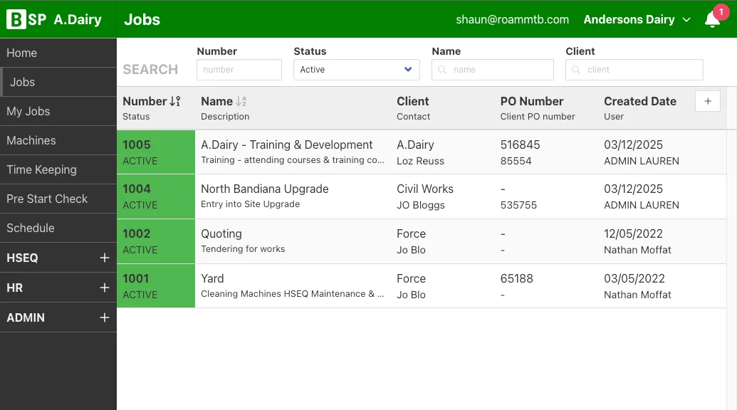737x410 pixels.
Task: Click client PO number 85554
Action: point(516,161)
